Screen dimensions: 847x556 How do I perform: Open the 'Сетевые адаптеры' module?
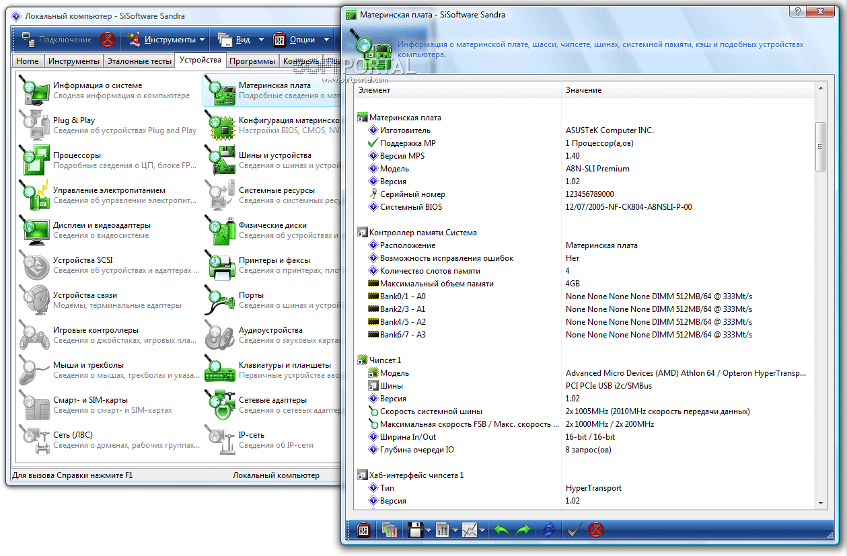tap(272, 405)
